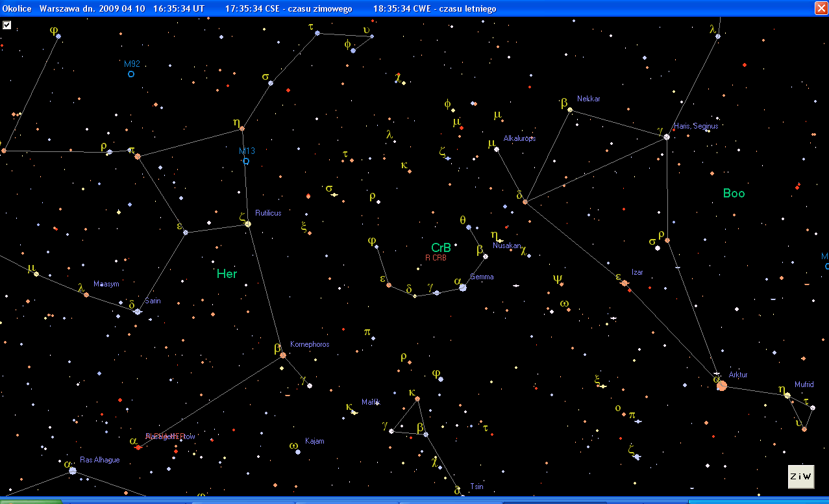The image size is (829, 504).
Task: Click the 'Gemma' name label
Action: (x=482, y=277)
